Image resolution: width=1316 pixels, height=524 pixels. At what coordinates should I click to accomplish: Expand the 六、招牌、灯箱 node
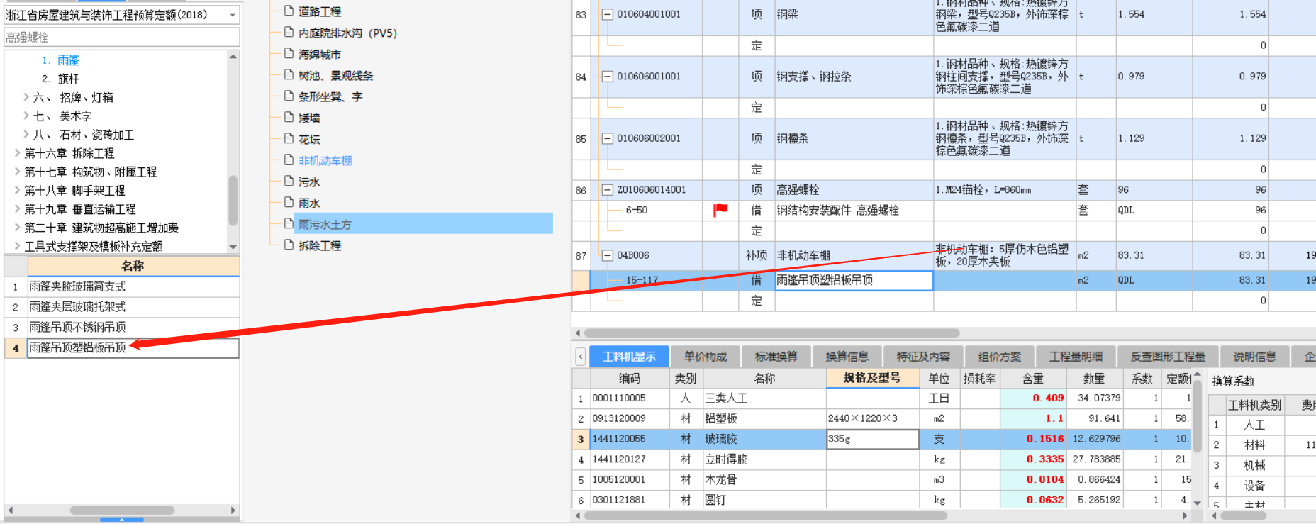coord(26,97)
